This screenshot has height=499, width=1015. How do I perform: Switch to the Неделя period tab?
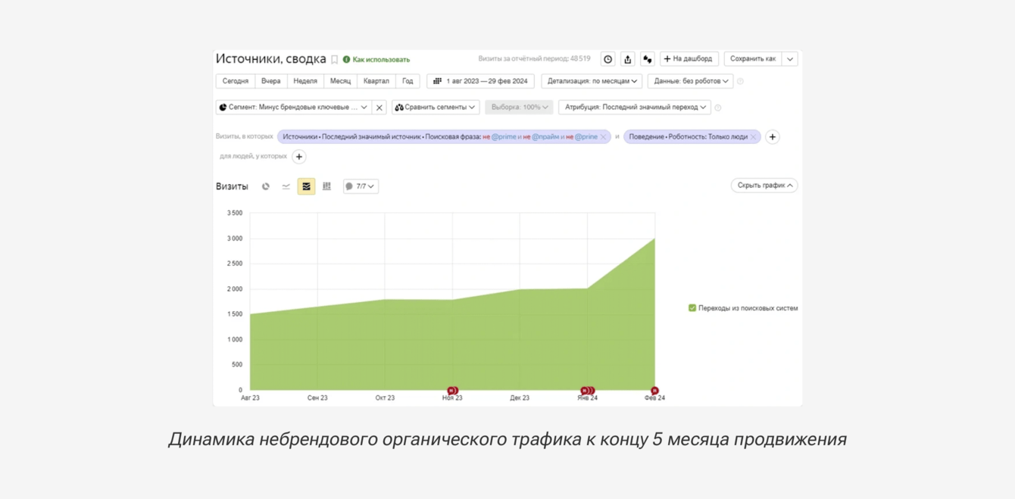(x=305, y=81)
